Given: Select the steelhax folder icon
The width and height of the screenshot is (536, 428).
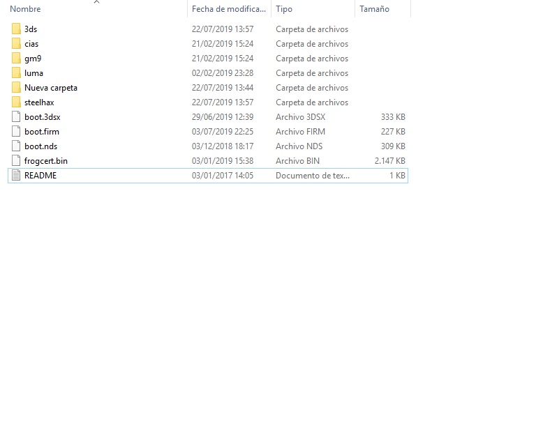Looking at the screenshot, I should tap(16, 102).
